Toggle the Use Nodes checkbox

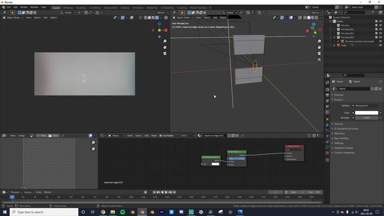[161, 136]
